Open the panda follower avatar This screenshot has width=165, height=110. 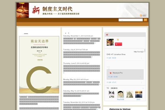tap(111, 94)
